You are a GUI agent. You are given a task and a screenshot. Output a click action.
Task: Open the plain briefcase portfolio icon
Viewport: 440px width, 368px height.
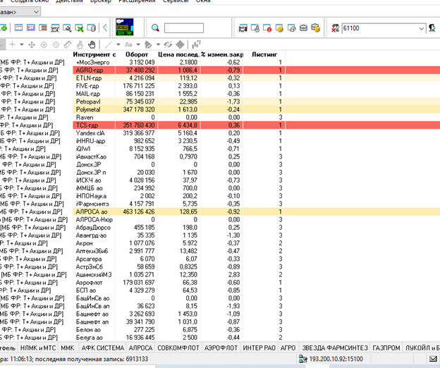(x=304, y=28)
